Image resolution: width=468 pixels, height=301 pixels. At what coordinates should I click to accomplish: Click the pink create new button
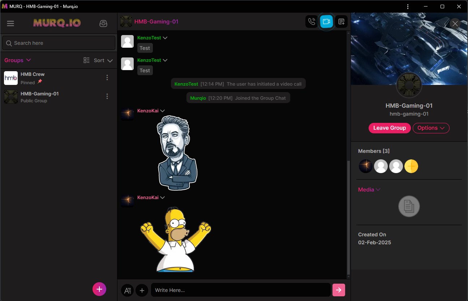[99, 289]
